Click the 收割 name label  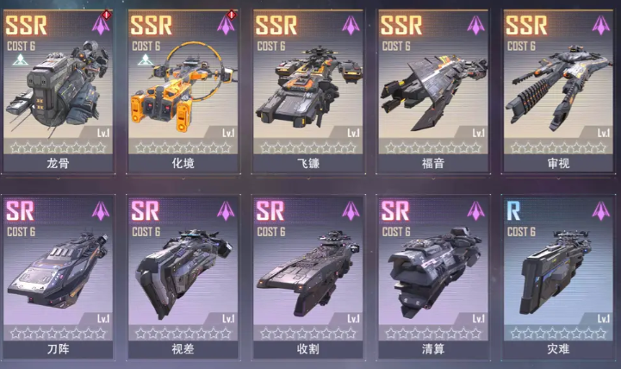[x=308, y=349]
